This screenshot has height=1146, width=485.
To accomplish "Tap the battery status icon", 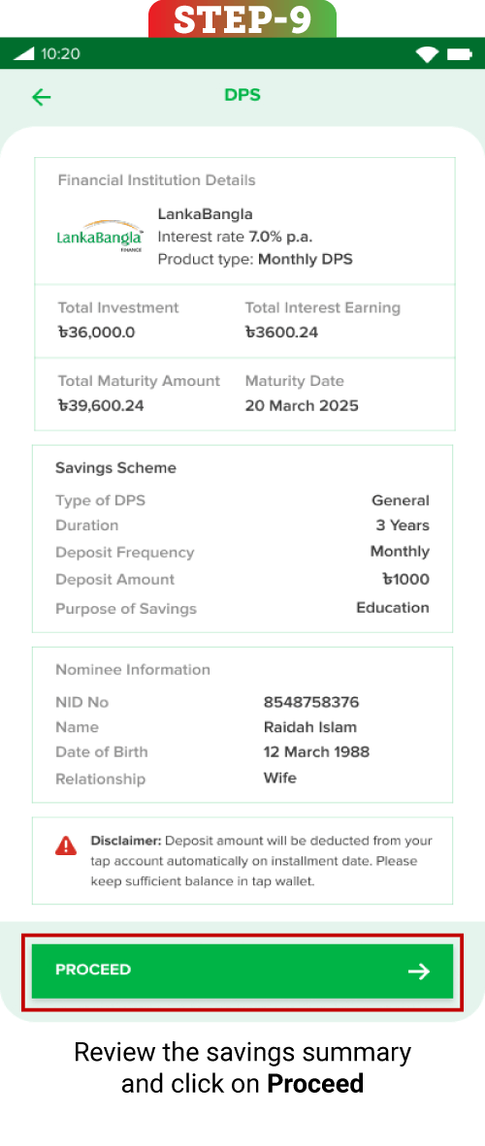I will [460, 54].
